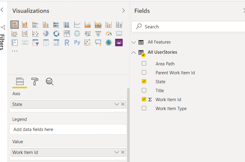Check the Area Path field

(x=144, y=64)
